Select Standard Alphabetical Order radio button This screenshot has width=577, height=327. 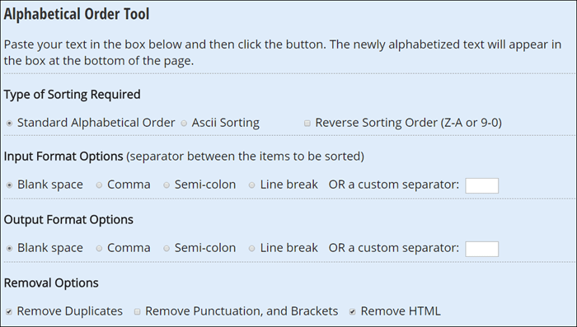point(10,124)
